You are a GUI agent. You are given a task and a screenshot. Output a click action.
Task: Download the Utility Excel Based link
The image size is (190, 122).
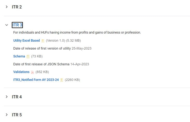26,41
